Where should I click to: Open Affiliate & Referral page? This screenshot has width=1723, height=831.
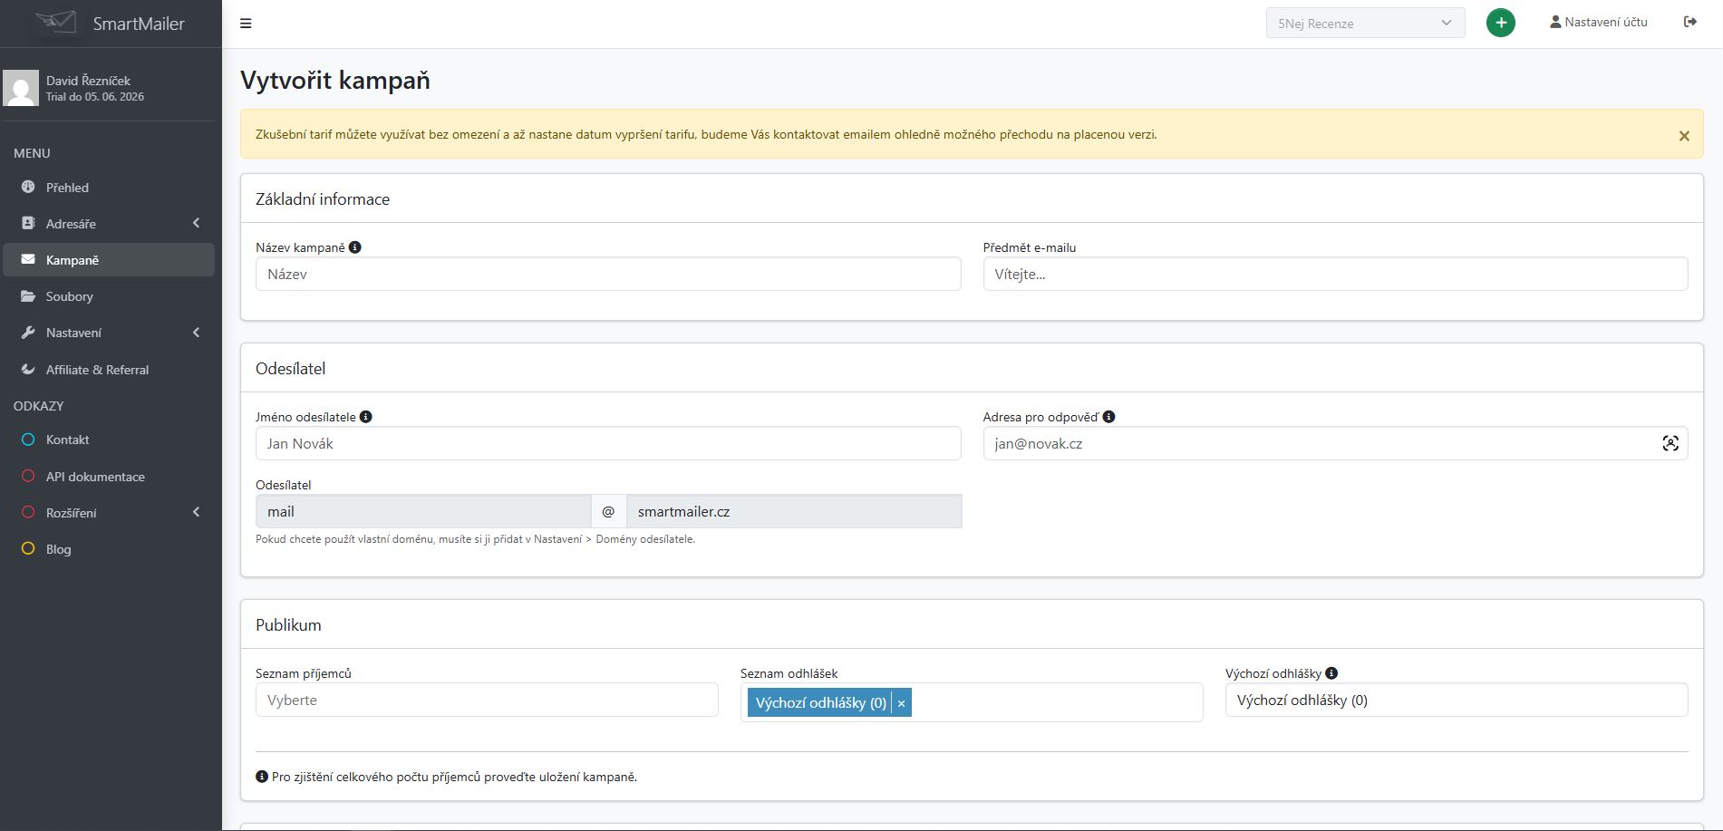click(x=109, y=370)
